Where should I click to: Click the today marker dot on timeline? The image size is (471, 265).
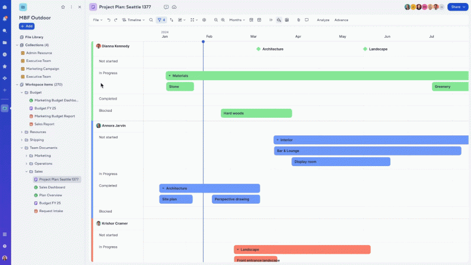(x=203, y=42)
